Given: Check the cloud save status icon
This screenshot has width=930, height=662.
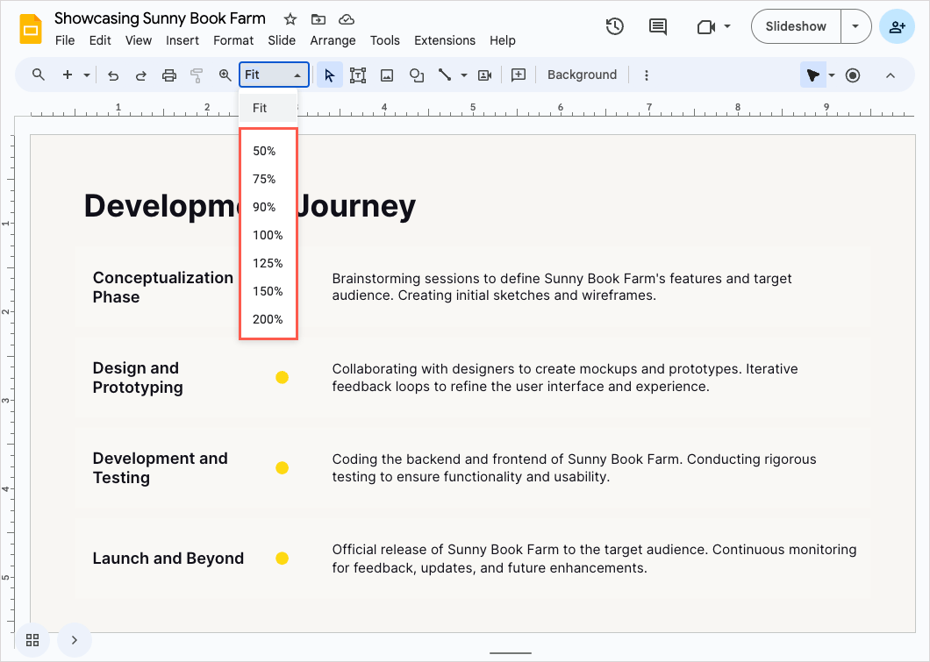Looking at the screenshot, I should pyautogui.click(x=347, y=19).
